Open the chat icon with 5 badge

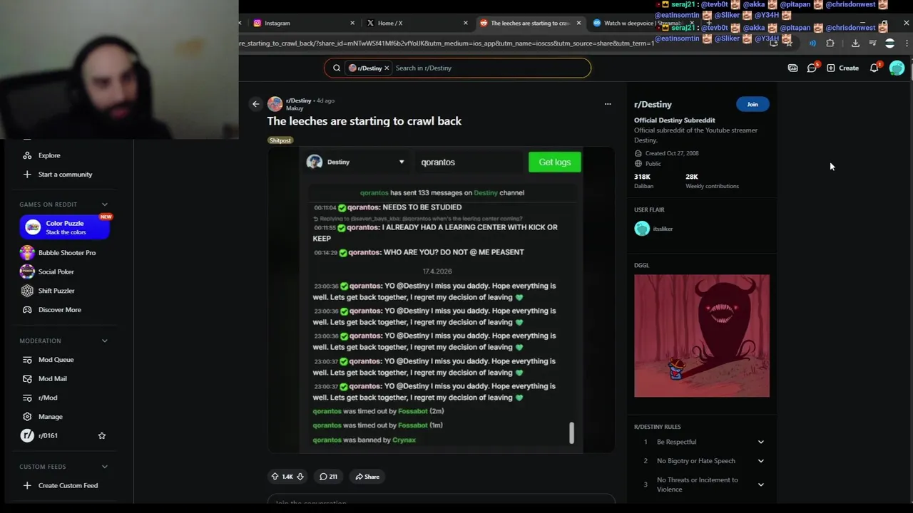(x=812, y=68)
